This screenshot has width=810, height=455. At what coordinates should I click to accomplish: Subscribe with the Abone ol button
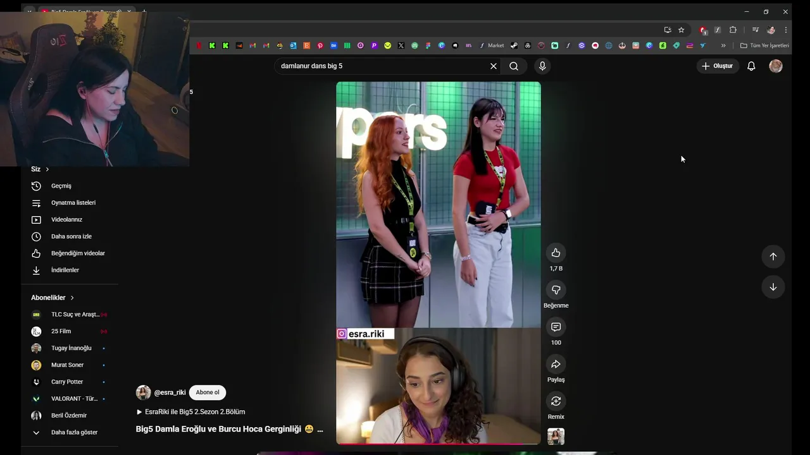pos(208,392)
